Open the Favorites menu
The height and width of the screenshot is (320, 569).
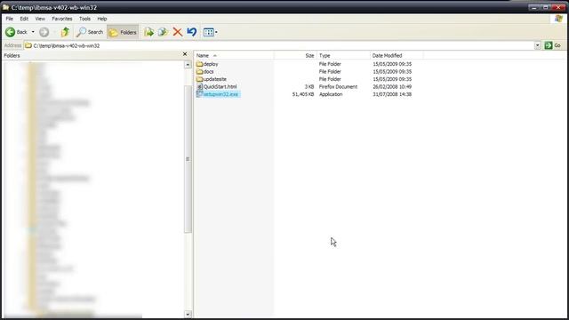[x=62, y=19]
